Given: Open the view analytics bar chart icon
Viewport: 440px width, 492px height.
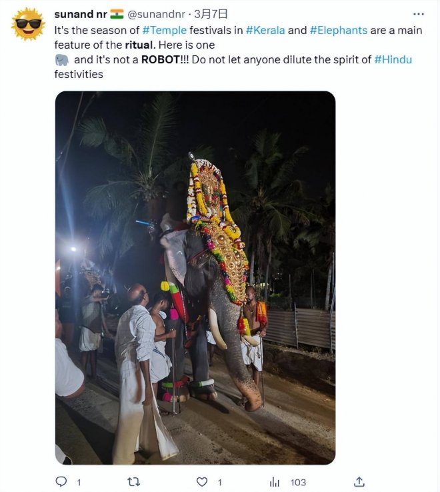Looking at the screenshot, I should coord(274,481).
